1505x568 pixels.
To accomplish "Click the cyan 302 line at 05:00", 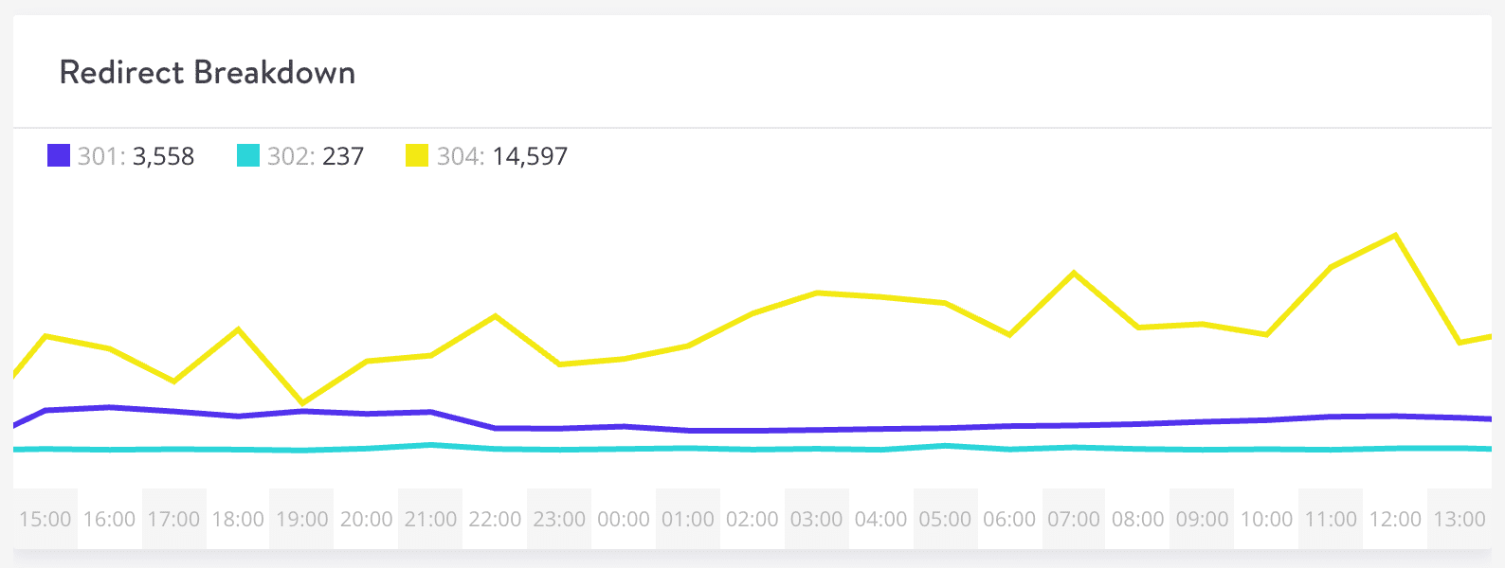I will (945, 445).
